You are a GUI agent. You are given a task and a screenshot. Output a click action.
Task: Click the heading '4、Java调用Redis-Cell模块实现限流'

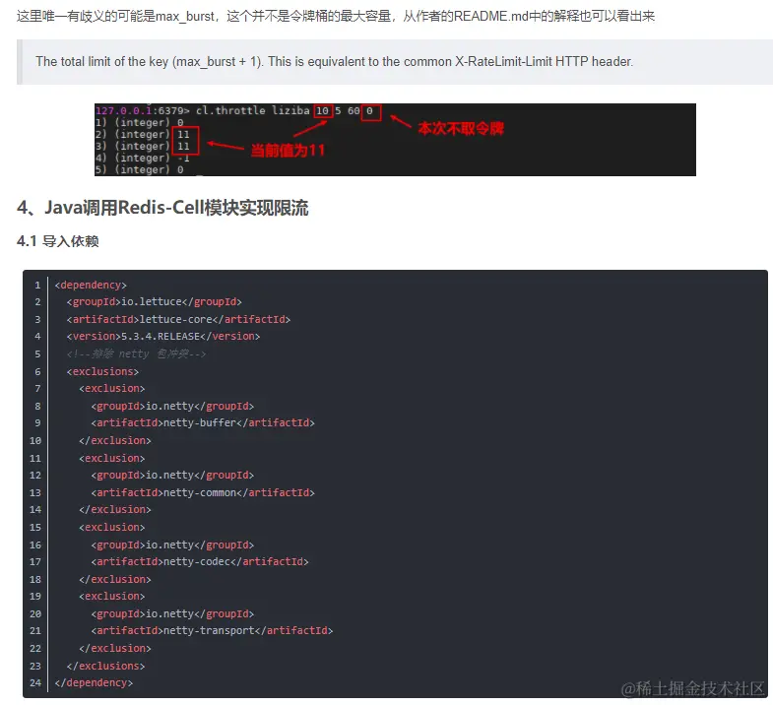[162, 208]
